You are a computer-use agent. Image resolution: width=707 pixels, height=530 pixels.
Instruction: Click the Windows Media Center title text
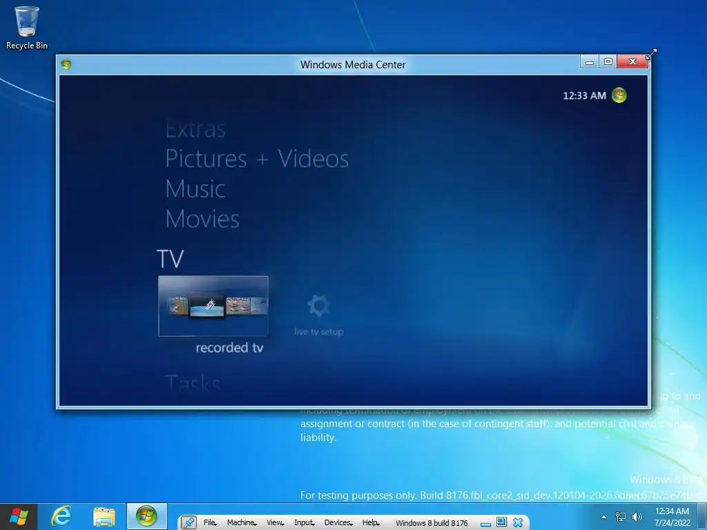(x=353, y=64)
